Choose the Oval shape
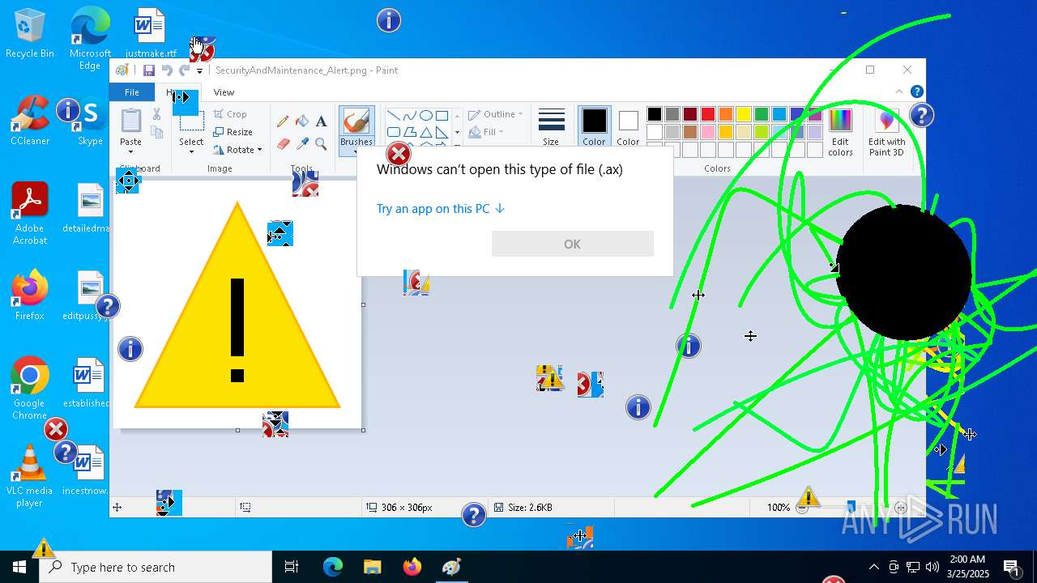 click(425, 116)
